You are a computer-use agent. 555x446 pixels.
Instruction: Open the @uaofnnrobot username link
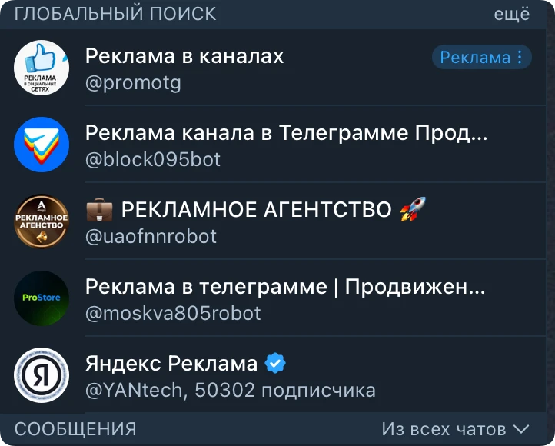coord(151,236)
